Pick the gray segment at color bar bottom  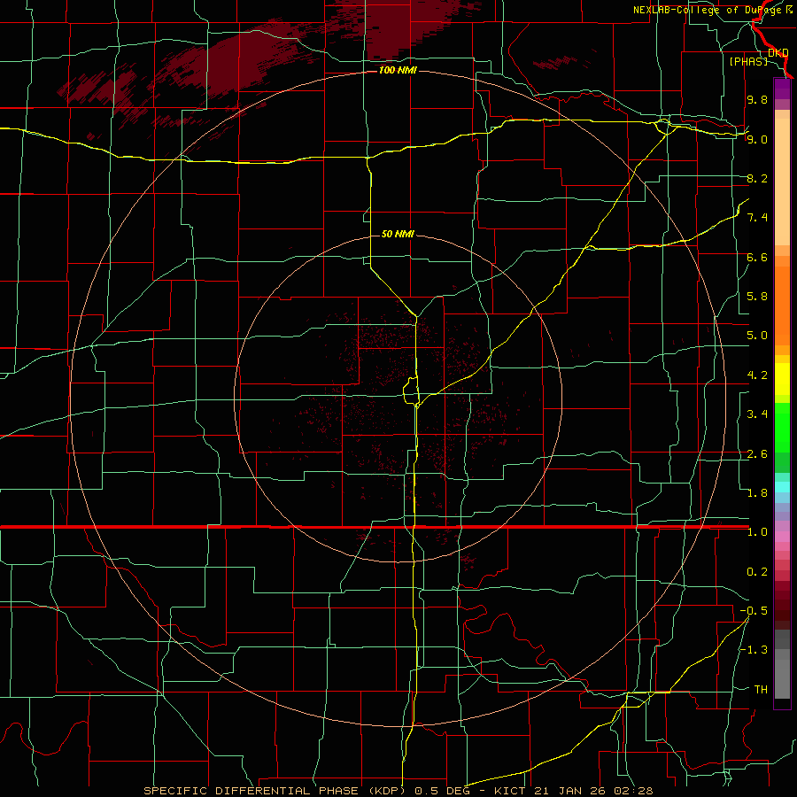(x=782, y=679)
